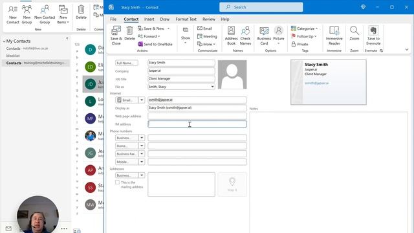Viewport: 414px width, 233px height.
Task: Open the Business address type dropdown arrow
Action: tap(142, 175)
